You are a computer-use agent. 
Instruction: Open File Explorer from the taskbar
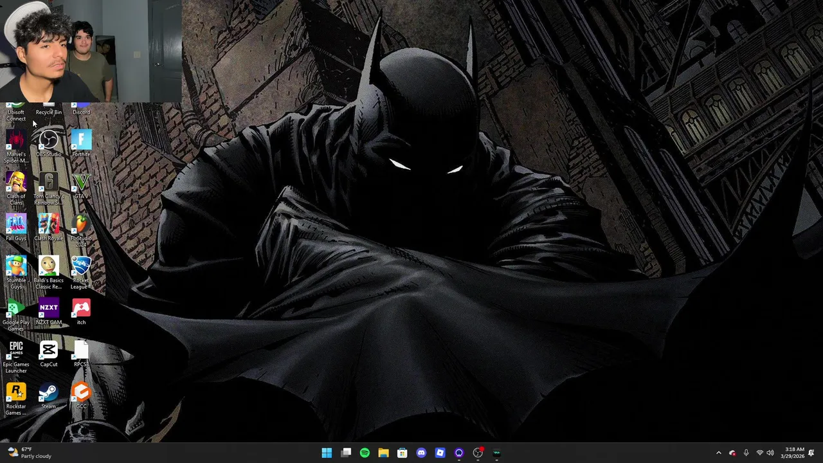click(383, 453)
